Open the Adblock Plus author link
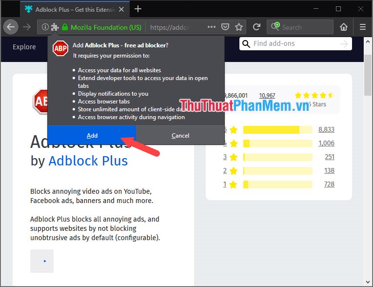The width and height of the screenshot is (373, 287). tap(88, 161)
